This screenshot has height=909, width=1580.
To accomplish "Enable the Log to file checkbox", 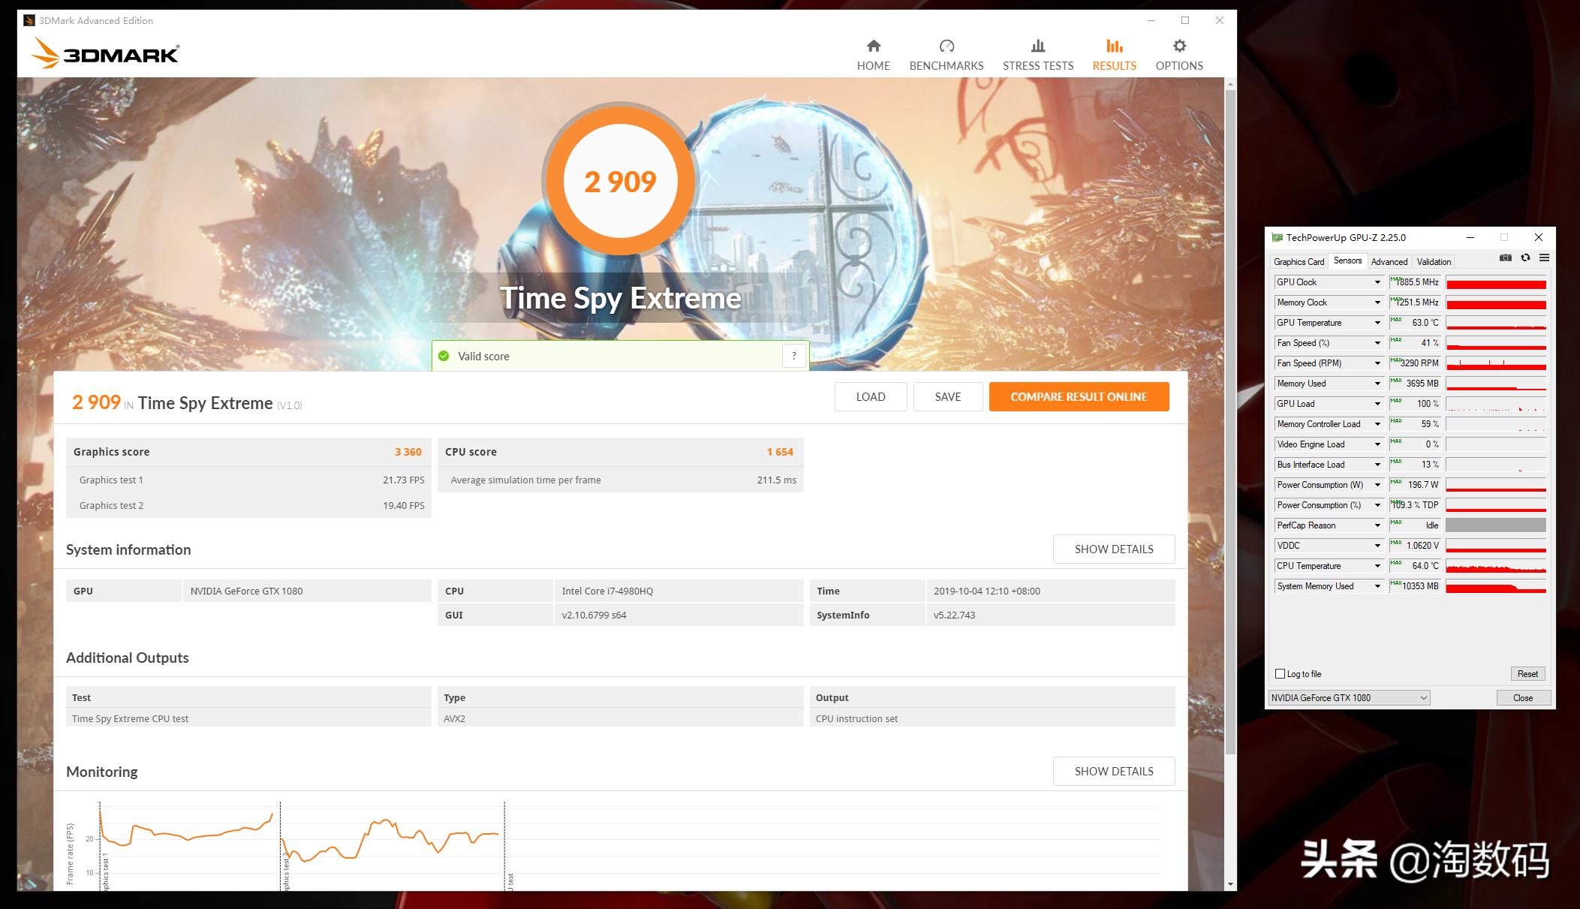I will click(x=1280, y=674).
